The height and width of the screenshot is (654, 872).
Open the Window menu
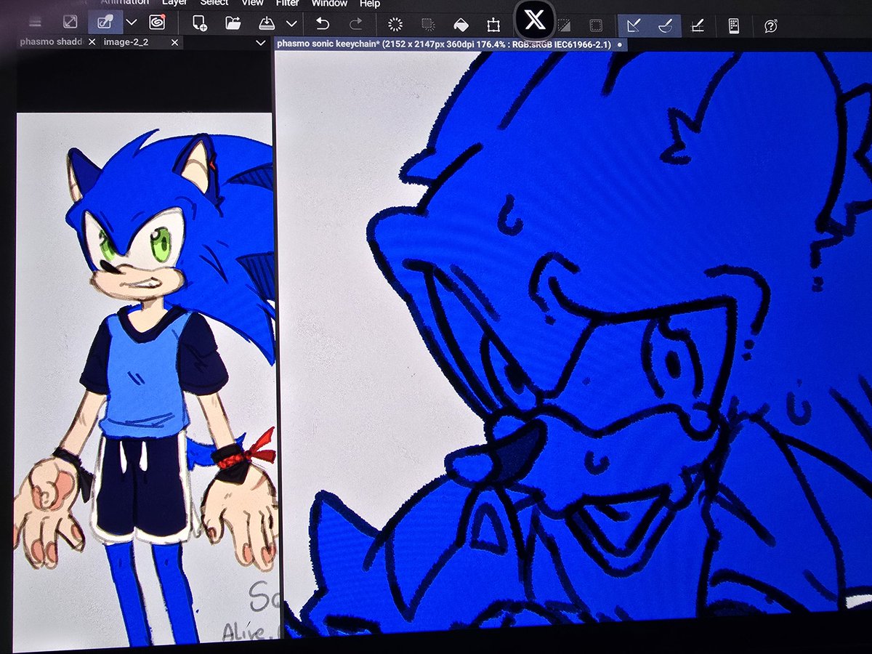click(329, 3)
